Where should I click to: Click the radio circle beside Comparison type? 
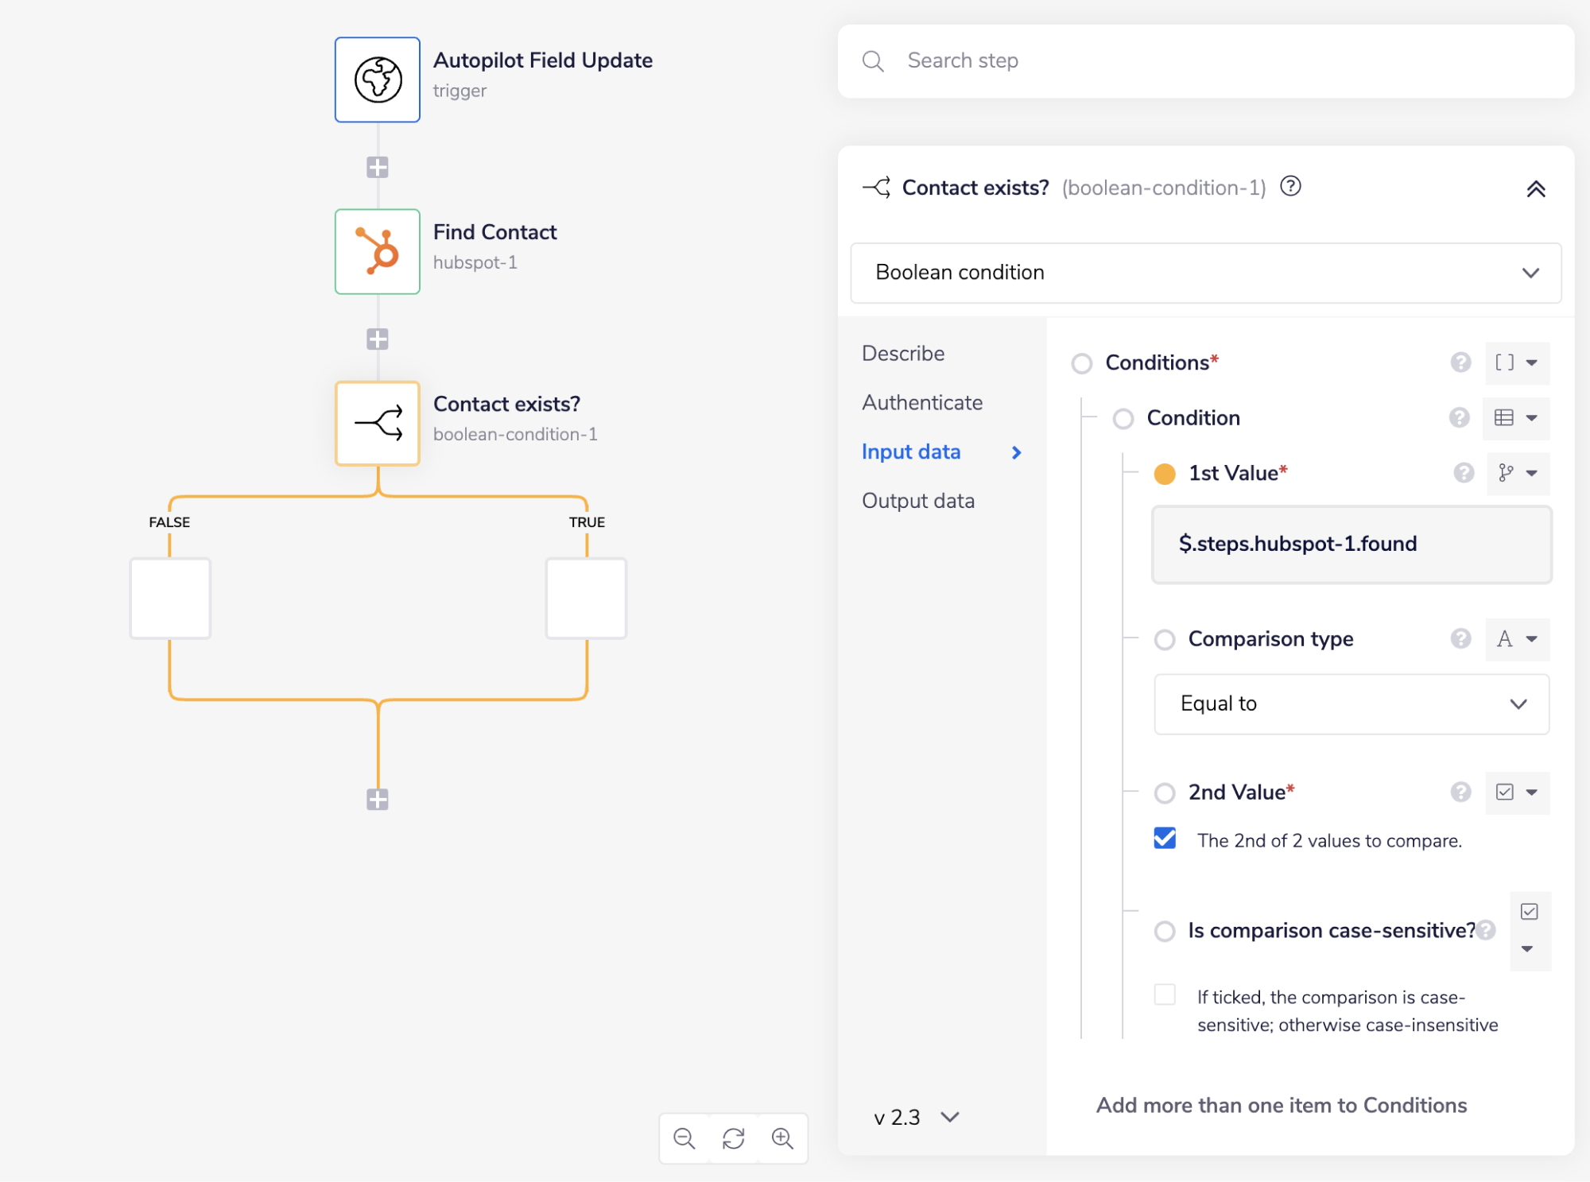coord(1164,639)
